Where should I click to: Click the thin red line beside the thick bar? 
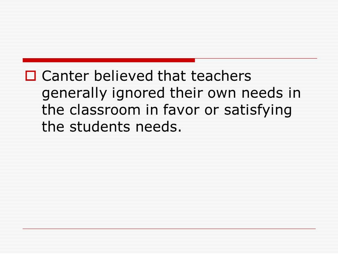click(256, 58)
